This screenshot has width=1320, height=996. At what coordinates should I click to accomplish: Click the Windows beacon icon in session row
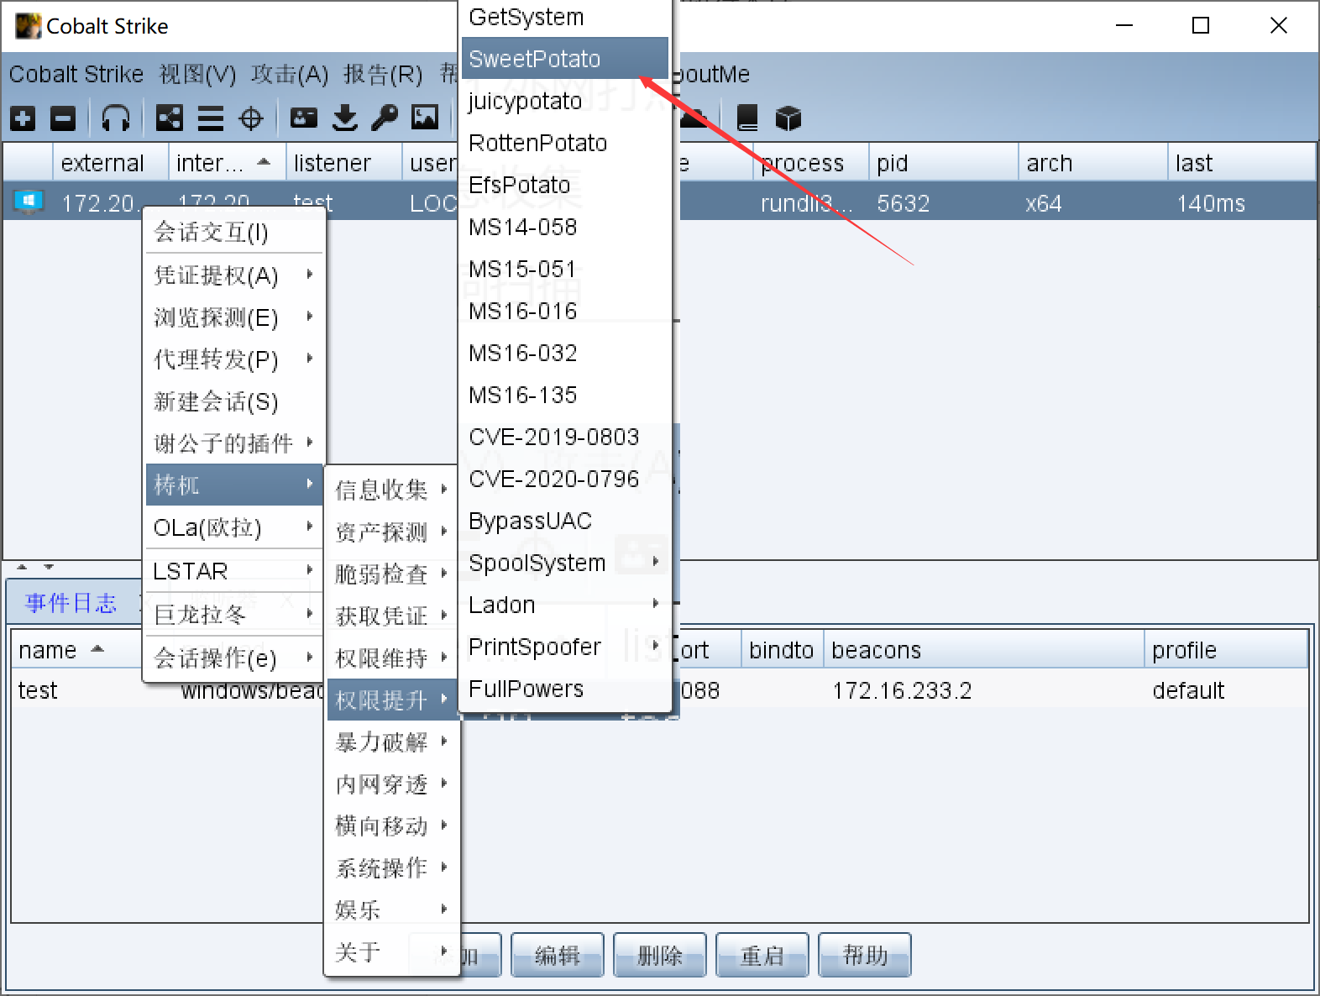pos(29,202)
